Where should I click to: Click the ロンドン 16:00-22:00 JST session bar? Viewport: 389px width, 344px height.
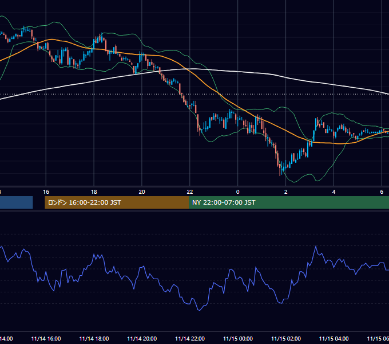117,202
